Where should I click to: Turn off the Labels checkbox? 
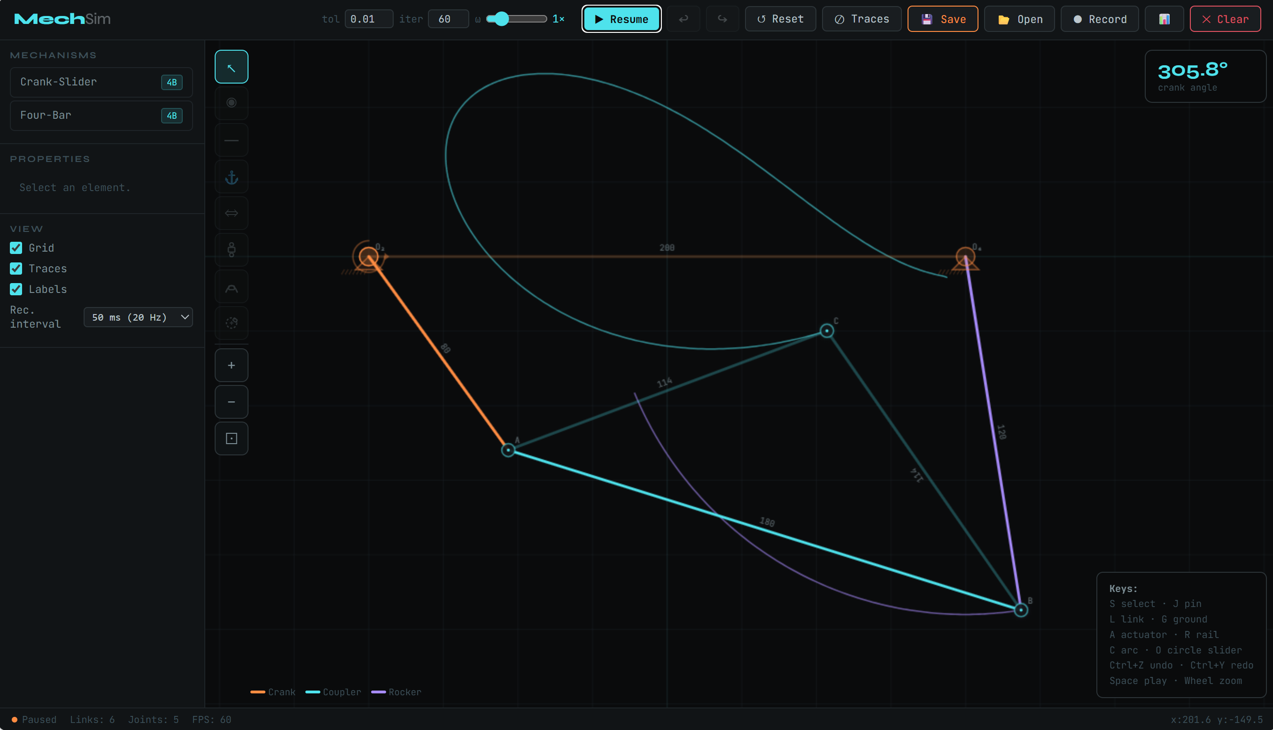coord(16,289)
